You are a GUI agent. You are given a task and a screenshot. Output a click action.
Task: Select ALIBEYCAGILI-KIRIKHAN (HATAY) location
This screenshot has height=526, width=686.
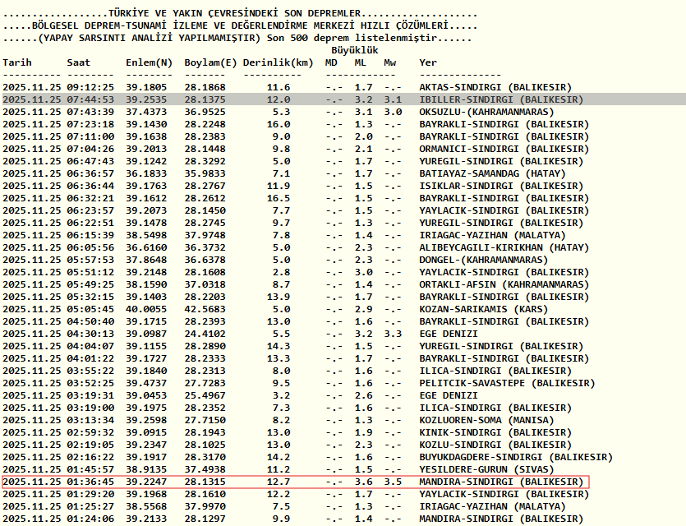(504, 247)
